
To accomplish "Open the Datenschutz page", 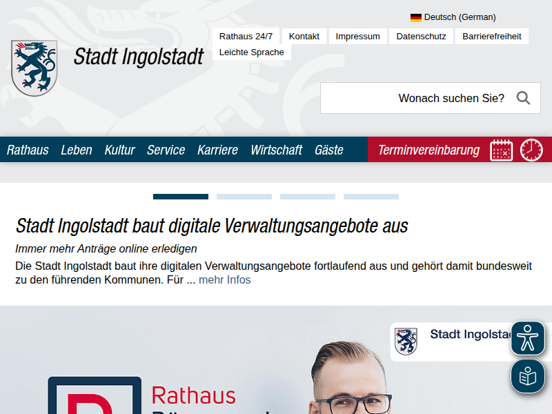I will (x=421, y=37).
